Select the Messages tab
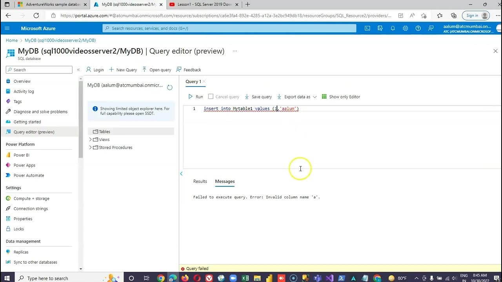The width and height of the screenshot is (502, 282). (225, 181)
